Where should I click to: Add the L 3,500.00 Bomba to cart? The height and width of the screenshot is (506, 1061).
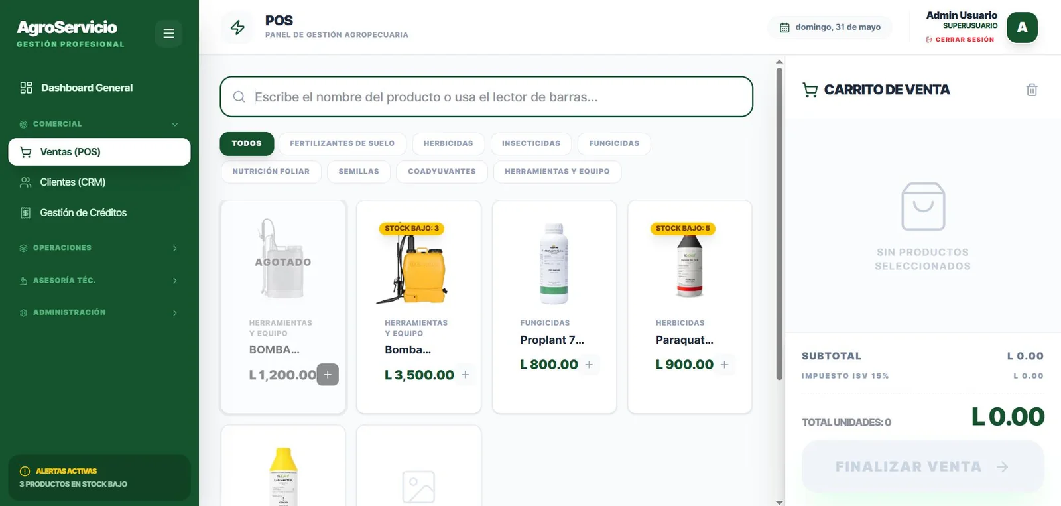coord(466,375)
